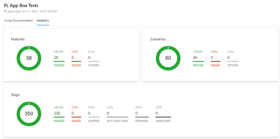Click the Steps PENDING label
Viewport: 280px width, 139px height.
(x=142, y=121)
